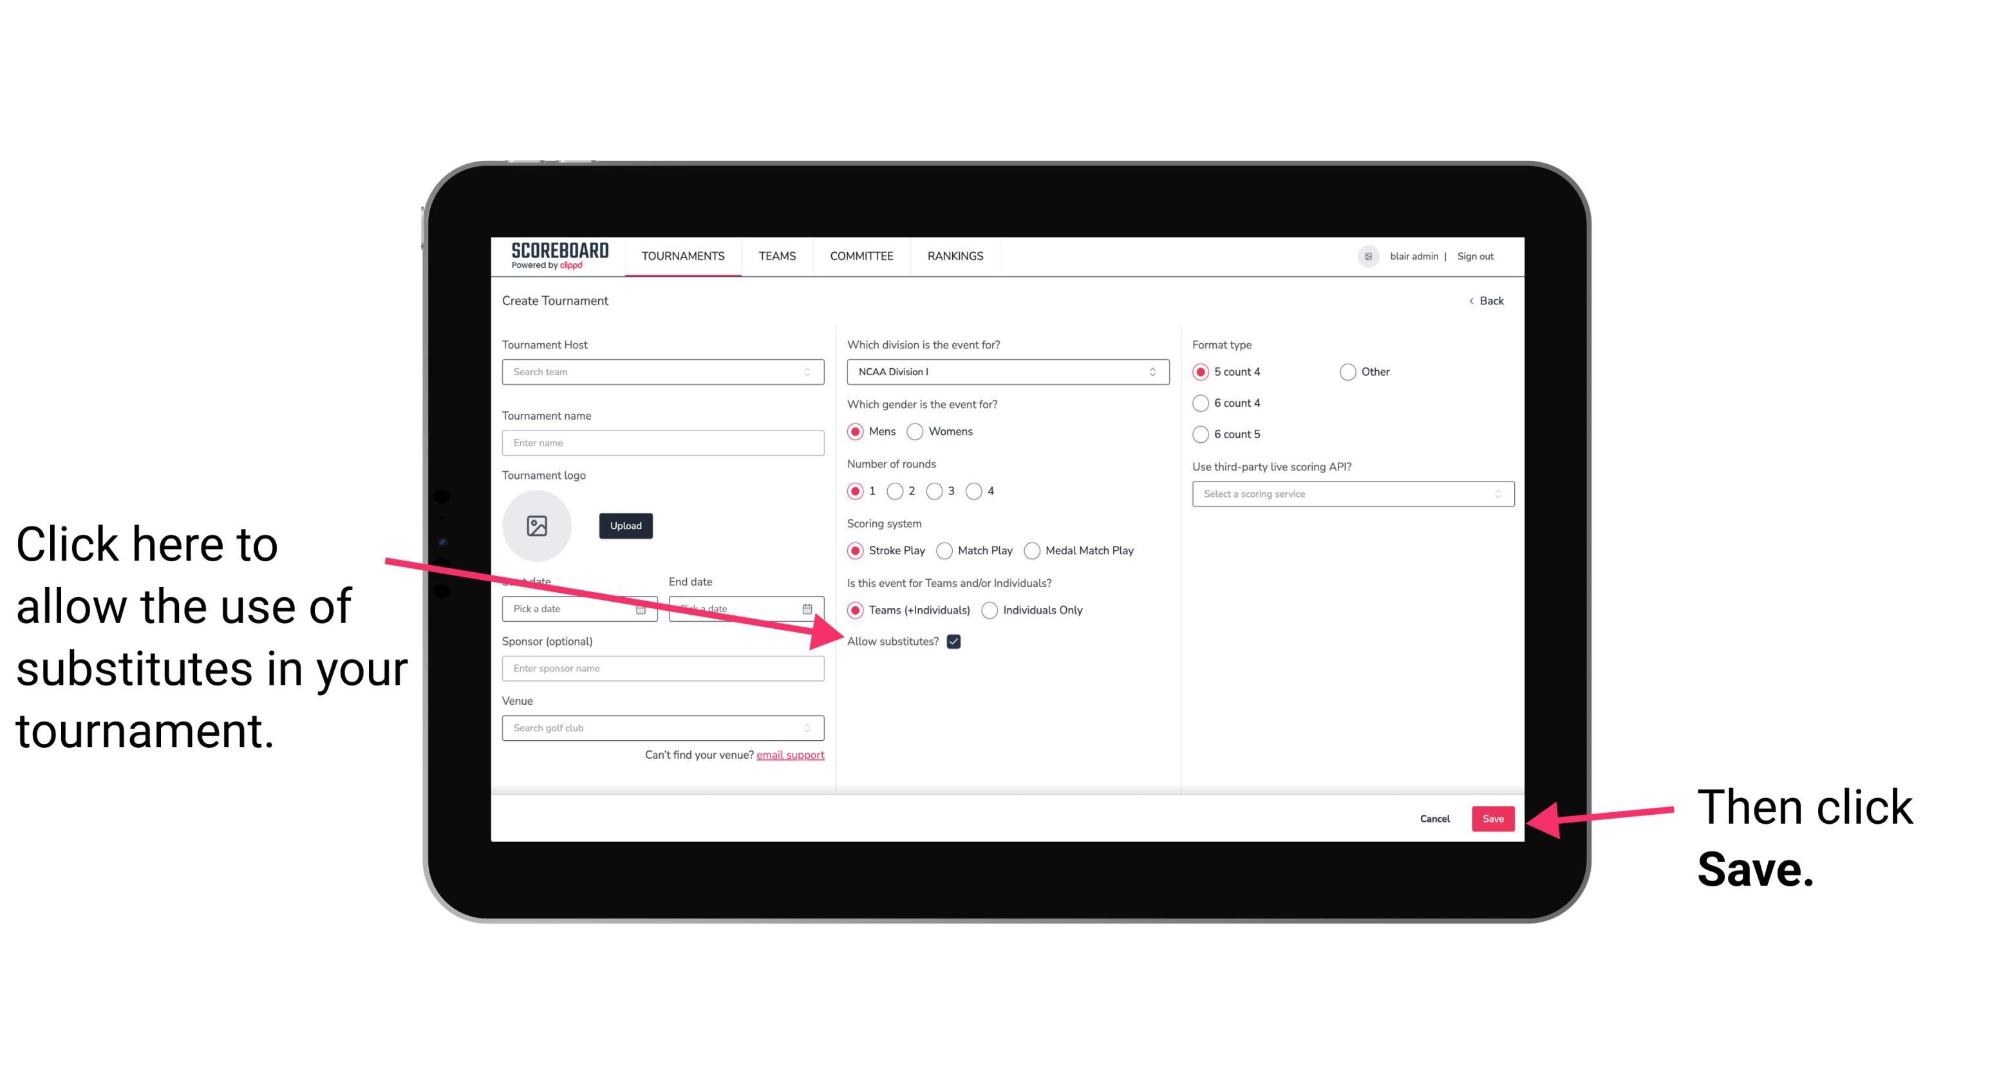
Task: Click the Tournament name input field
Action: (665, 443)
